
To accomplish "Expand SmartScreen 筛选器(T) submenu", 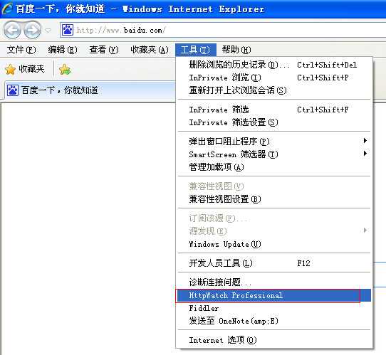I will [x=274, y=154].
